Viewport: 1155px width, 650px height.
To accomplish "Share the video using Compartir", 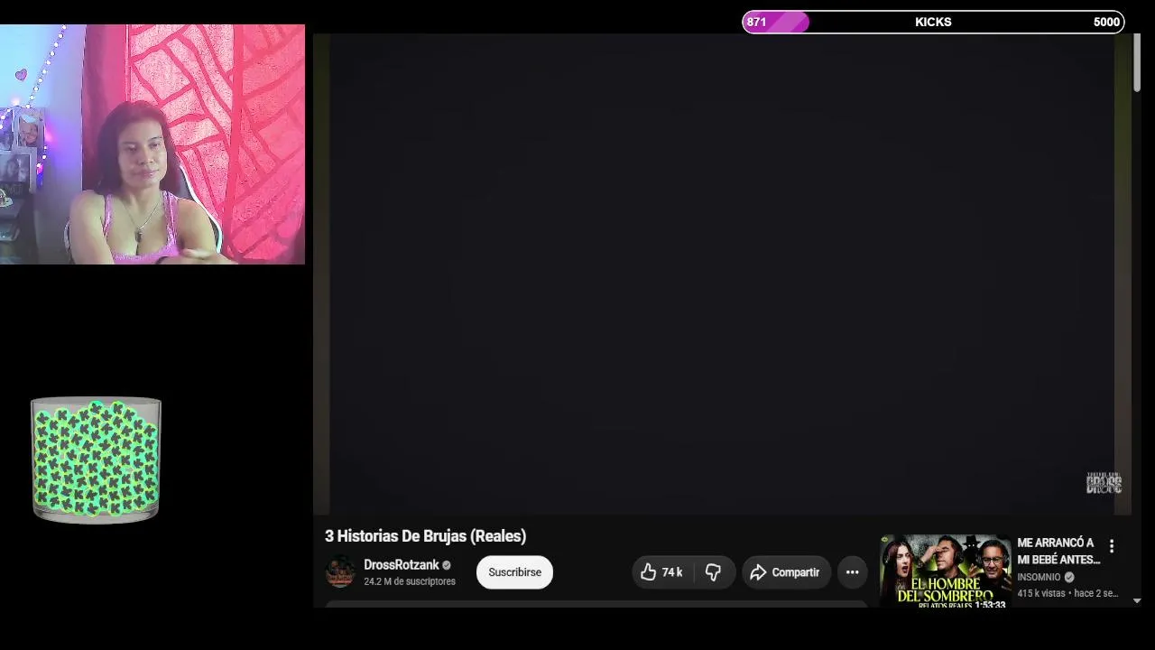I will (786, 572).
